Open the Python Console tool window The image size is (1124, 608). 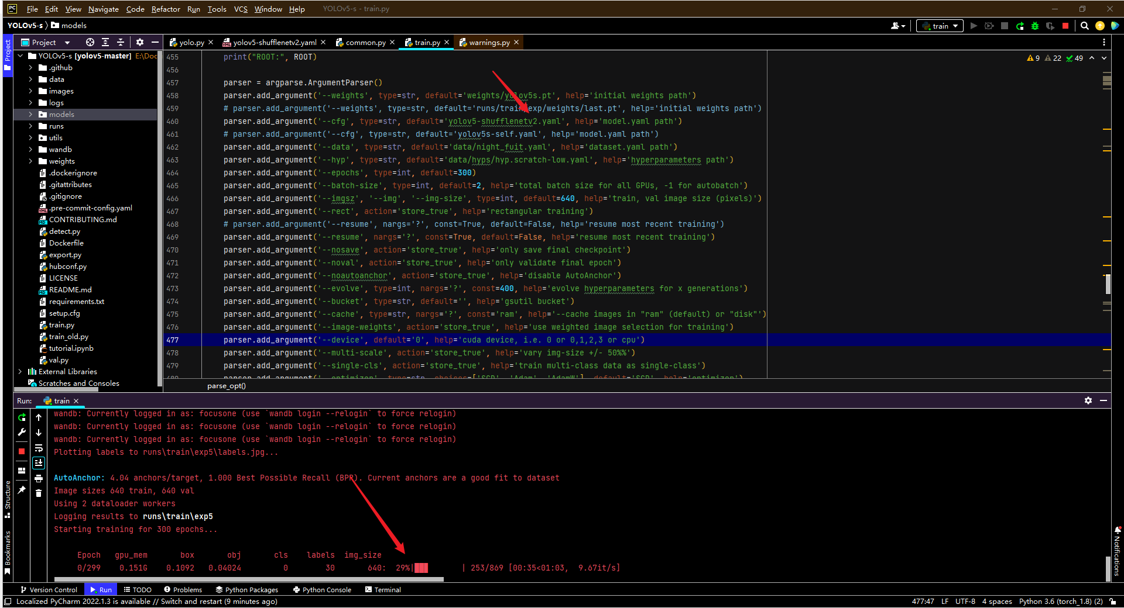(x=322, y=590)
